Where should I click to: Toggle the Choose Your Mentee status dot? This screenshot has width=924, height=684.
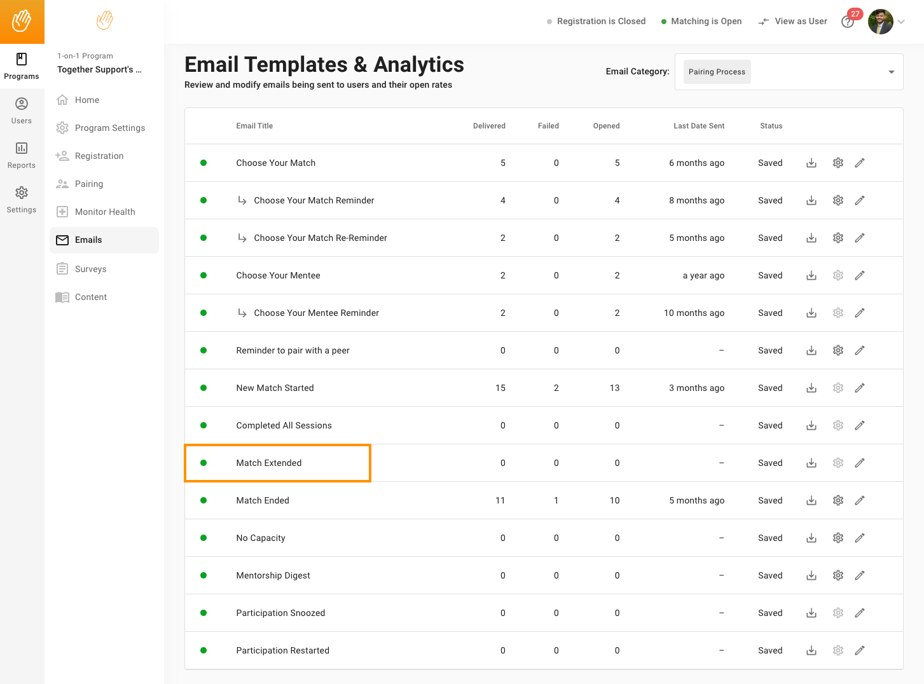(x=203, y=275)
